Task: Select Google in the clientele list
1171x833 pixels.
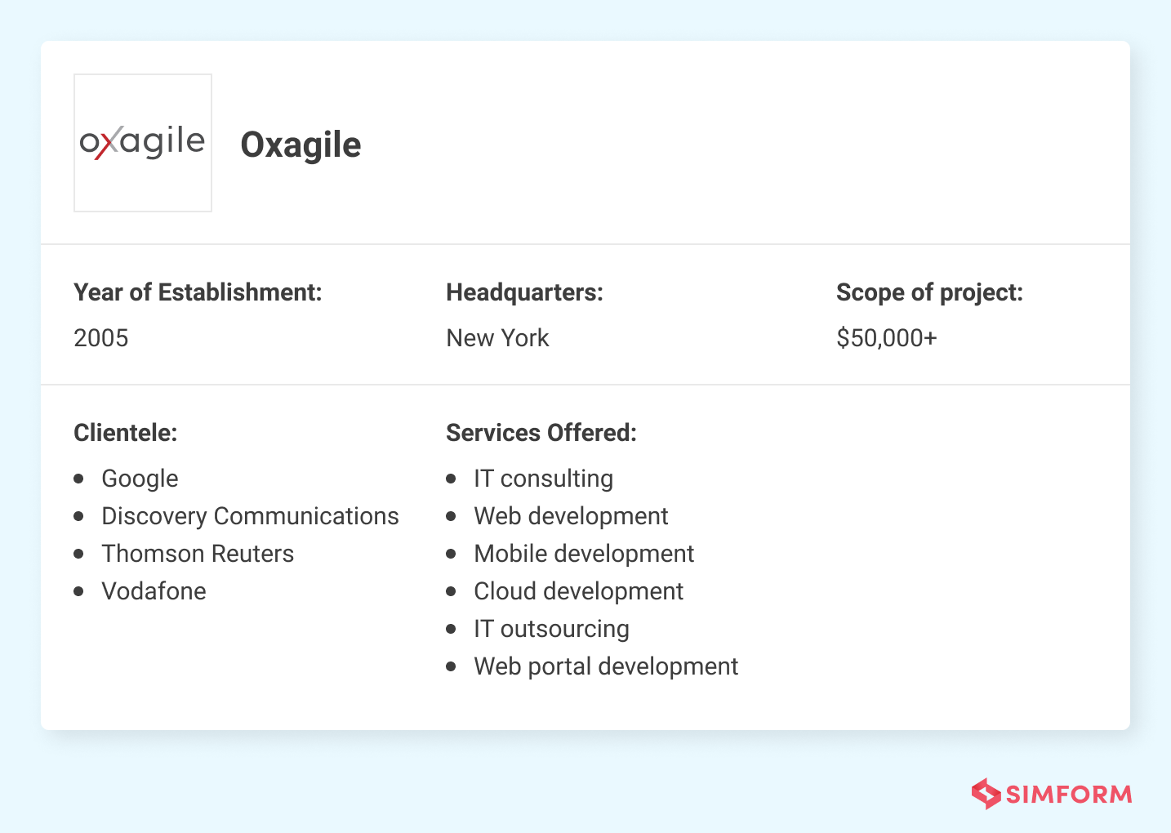Action: tap(140, 479)
